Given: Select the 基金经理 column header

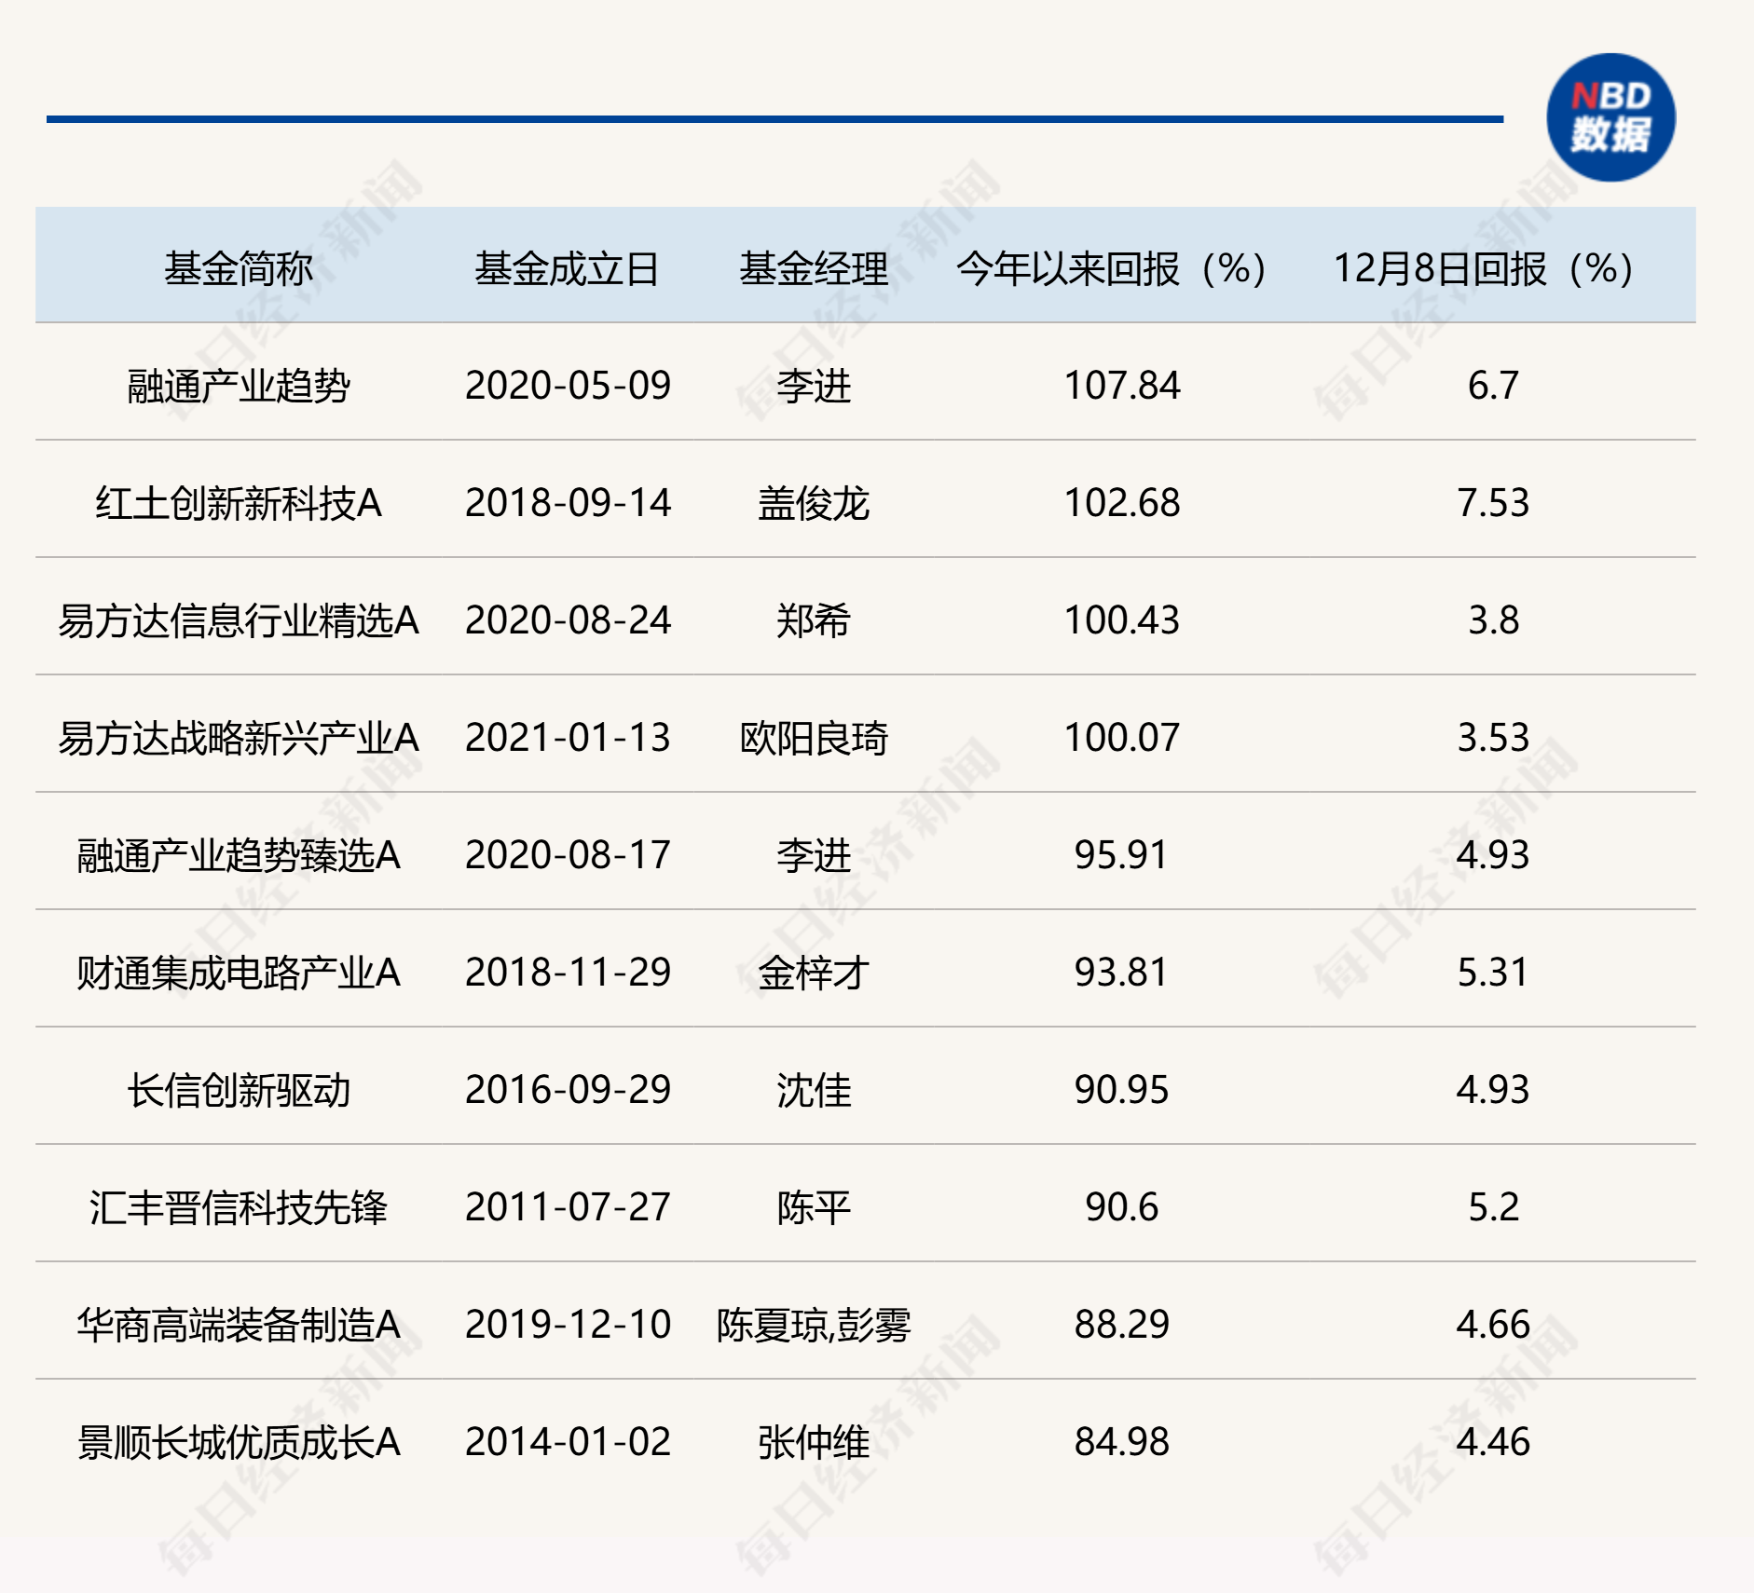Looking at the screenshot, I should [813, 268].
